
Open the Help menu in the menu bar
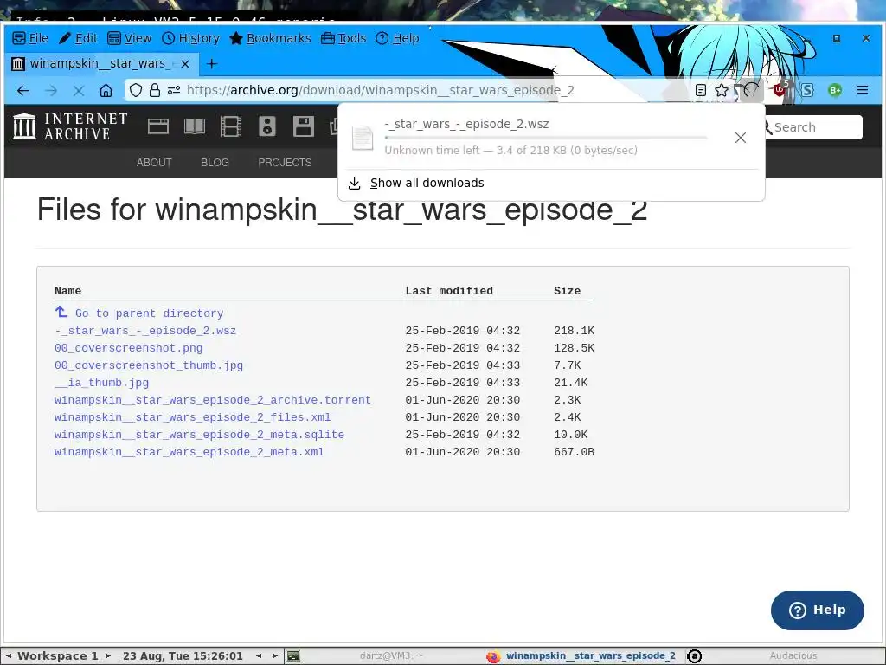coord(397,38)
